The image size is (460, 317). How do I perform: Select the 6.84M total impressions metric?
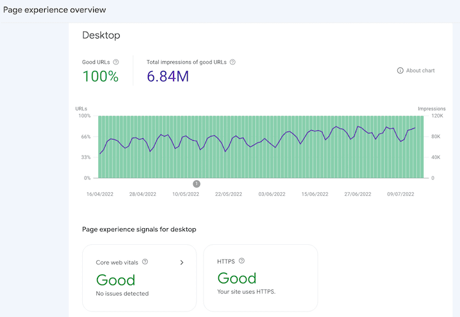pos(167,76)
